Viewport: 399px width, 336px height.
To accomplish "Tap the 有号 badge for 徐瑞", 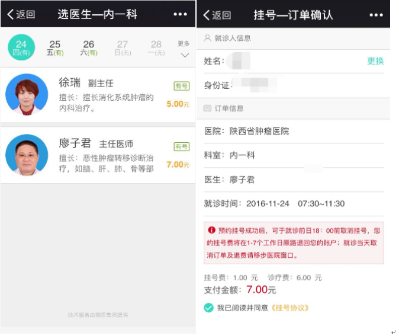I will 181,86.
